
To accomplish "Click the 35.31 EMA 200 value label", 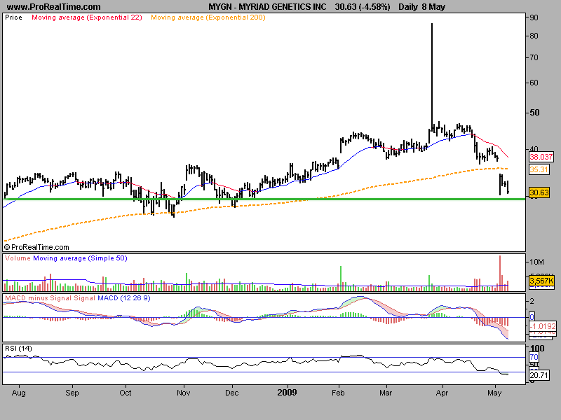I will point(539,169).
